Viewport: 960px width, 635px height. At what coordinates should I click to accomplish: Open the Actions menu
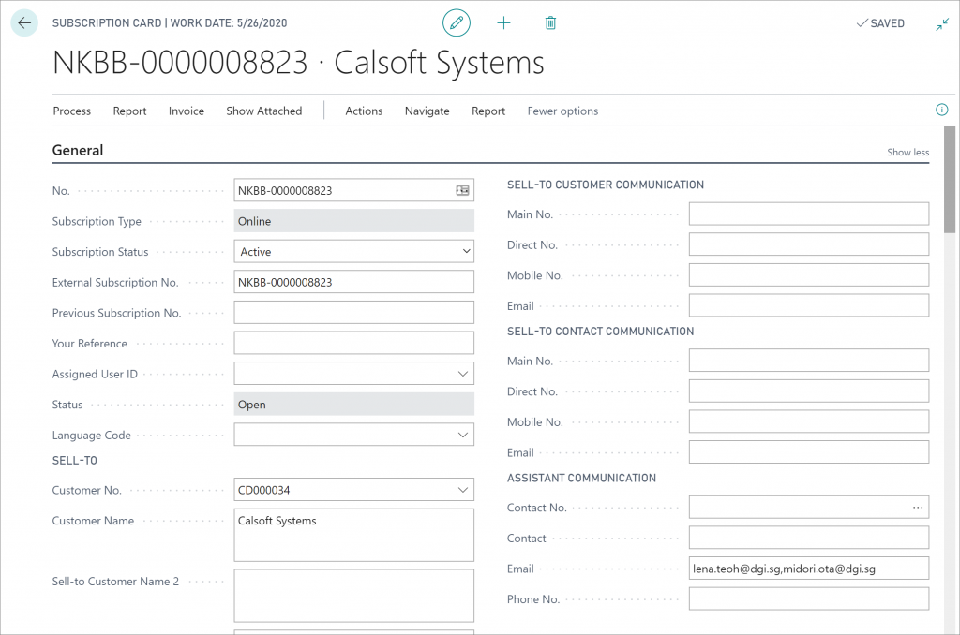tap(364, 111)
